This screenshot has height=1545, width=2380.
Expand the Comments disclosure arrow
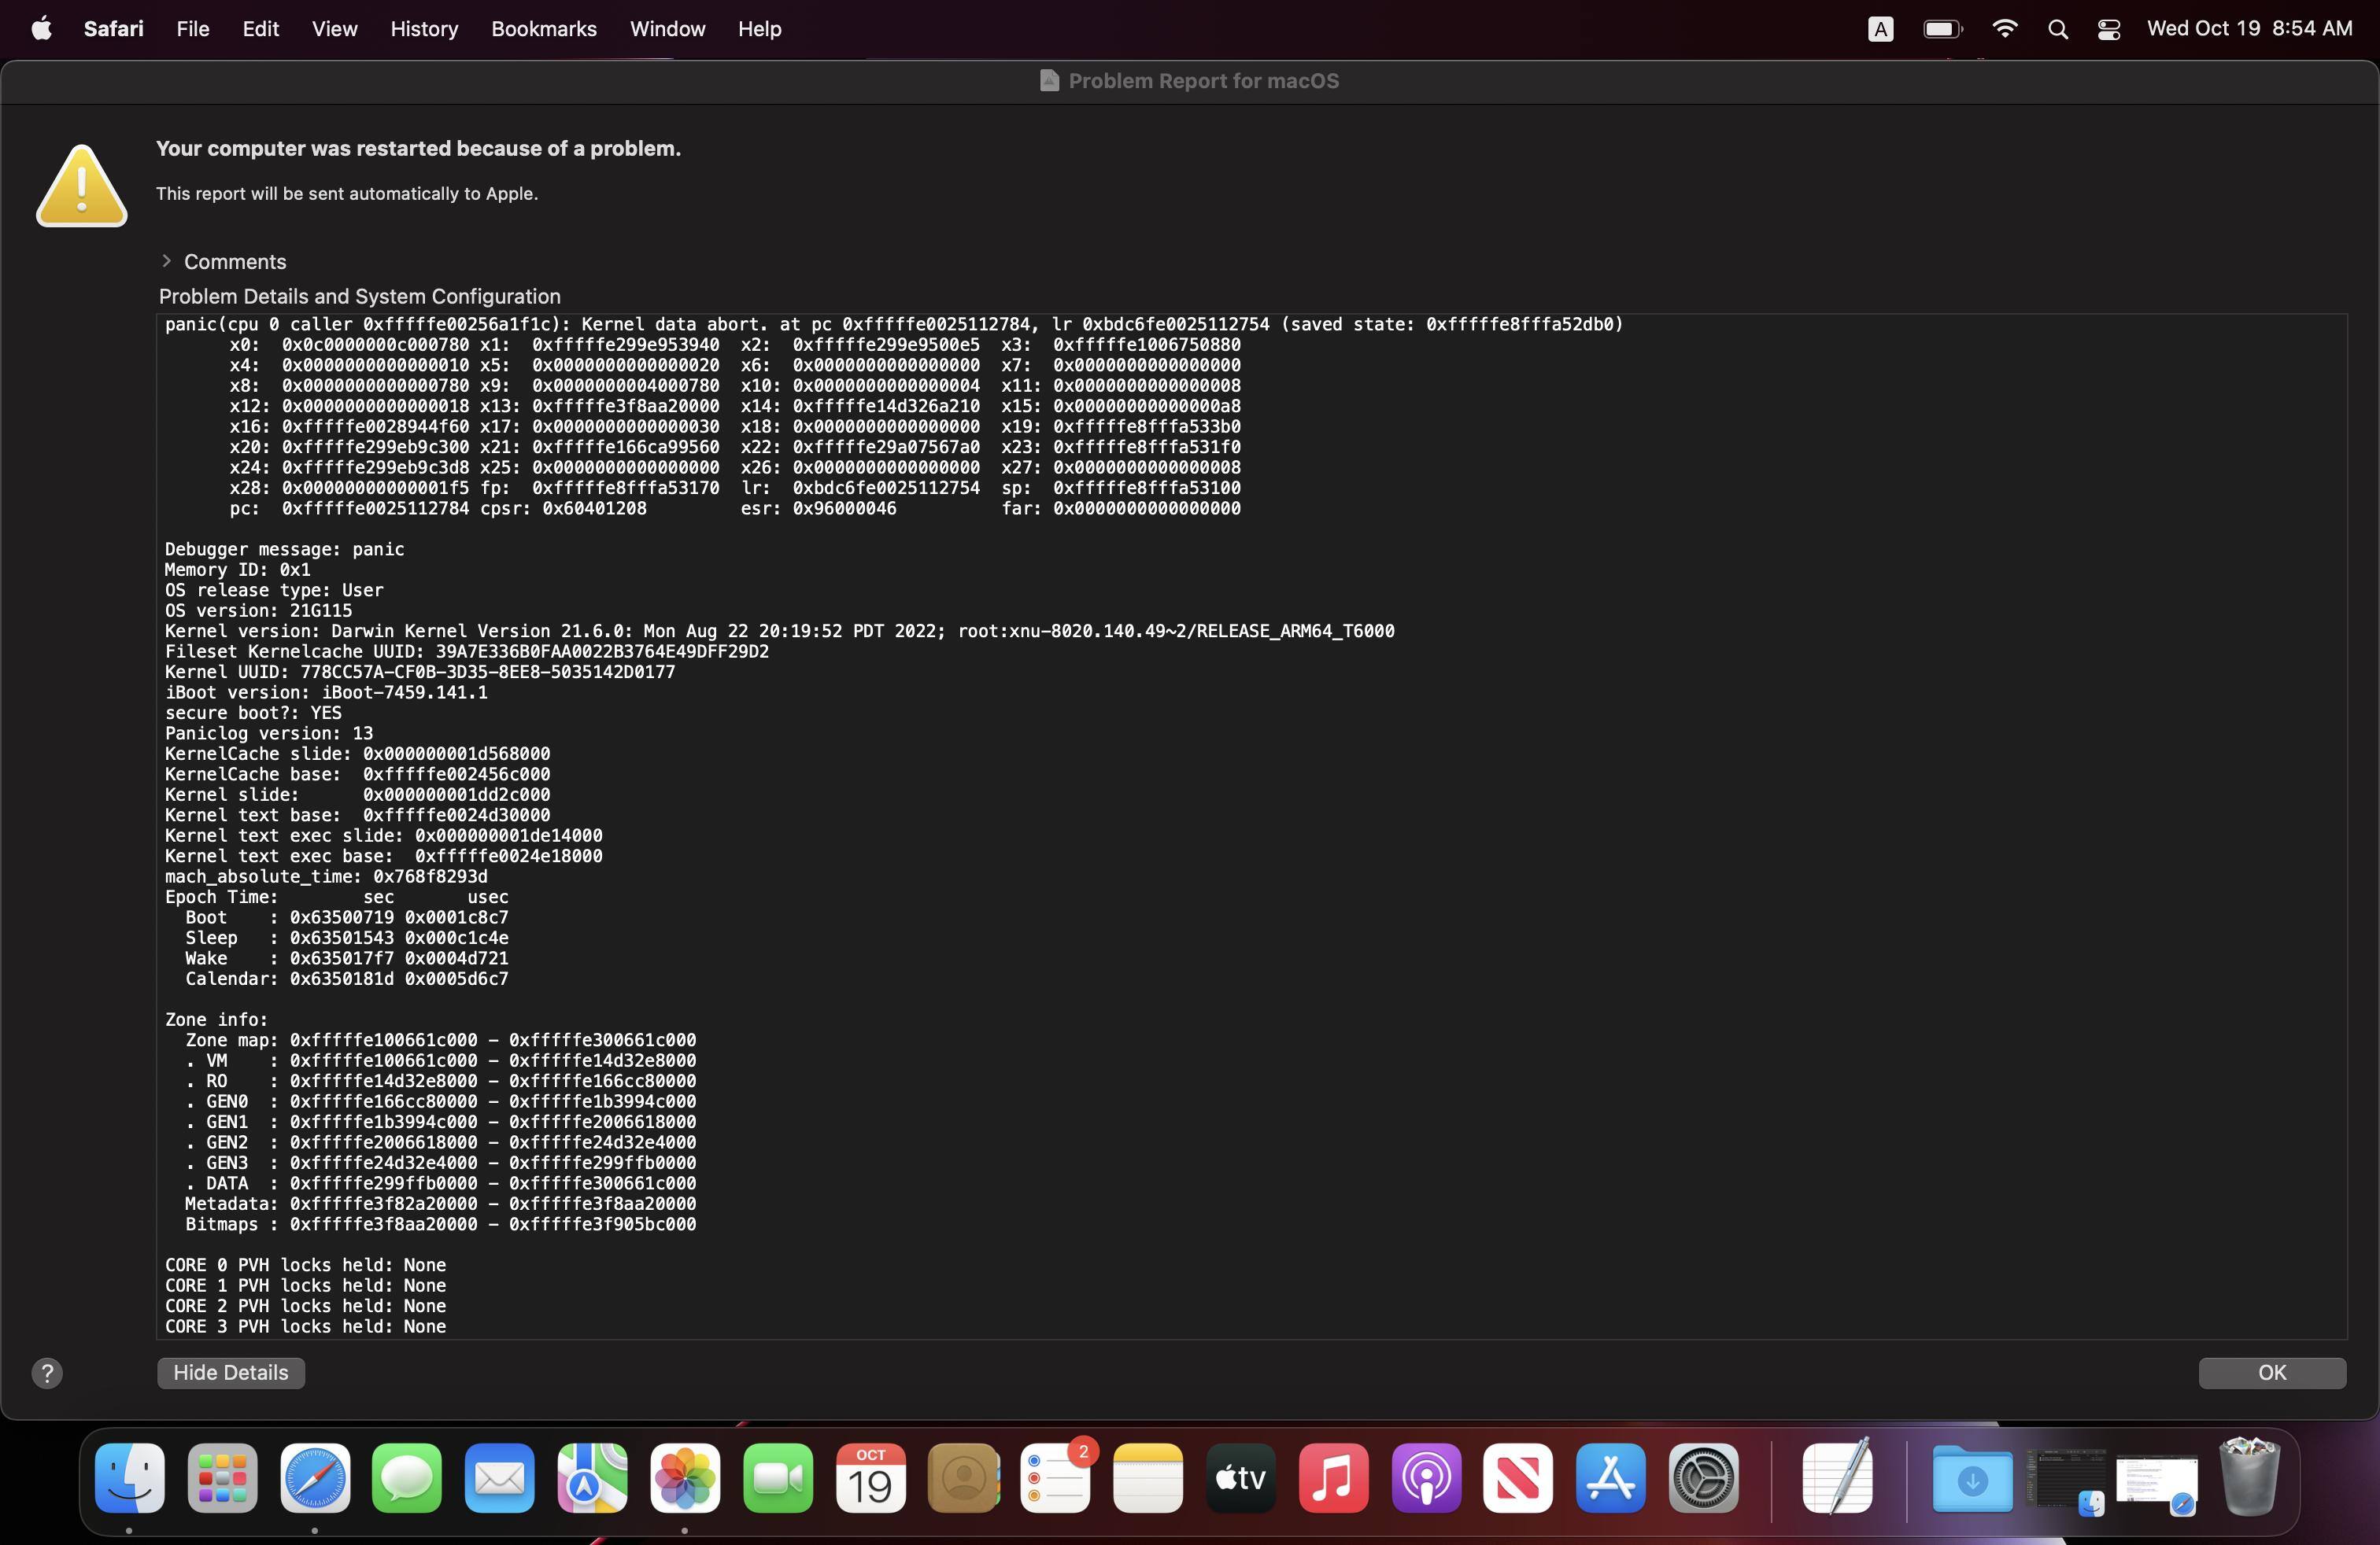click(166, 261)
